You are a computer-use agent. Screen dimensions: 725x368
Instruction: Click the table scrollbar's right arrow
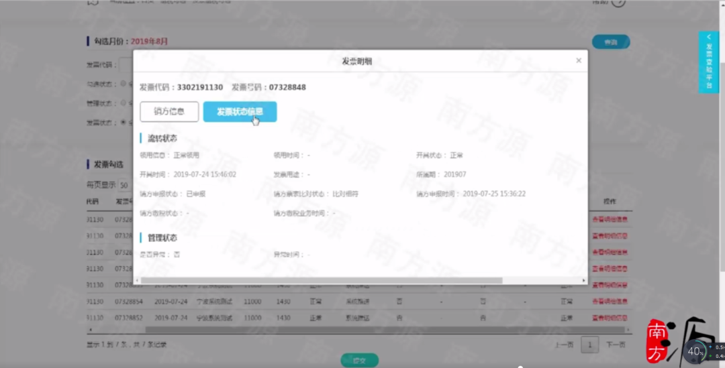[x=629, y=330]
